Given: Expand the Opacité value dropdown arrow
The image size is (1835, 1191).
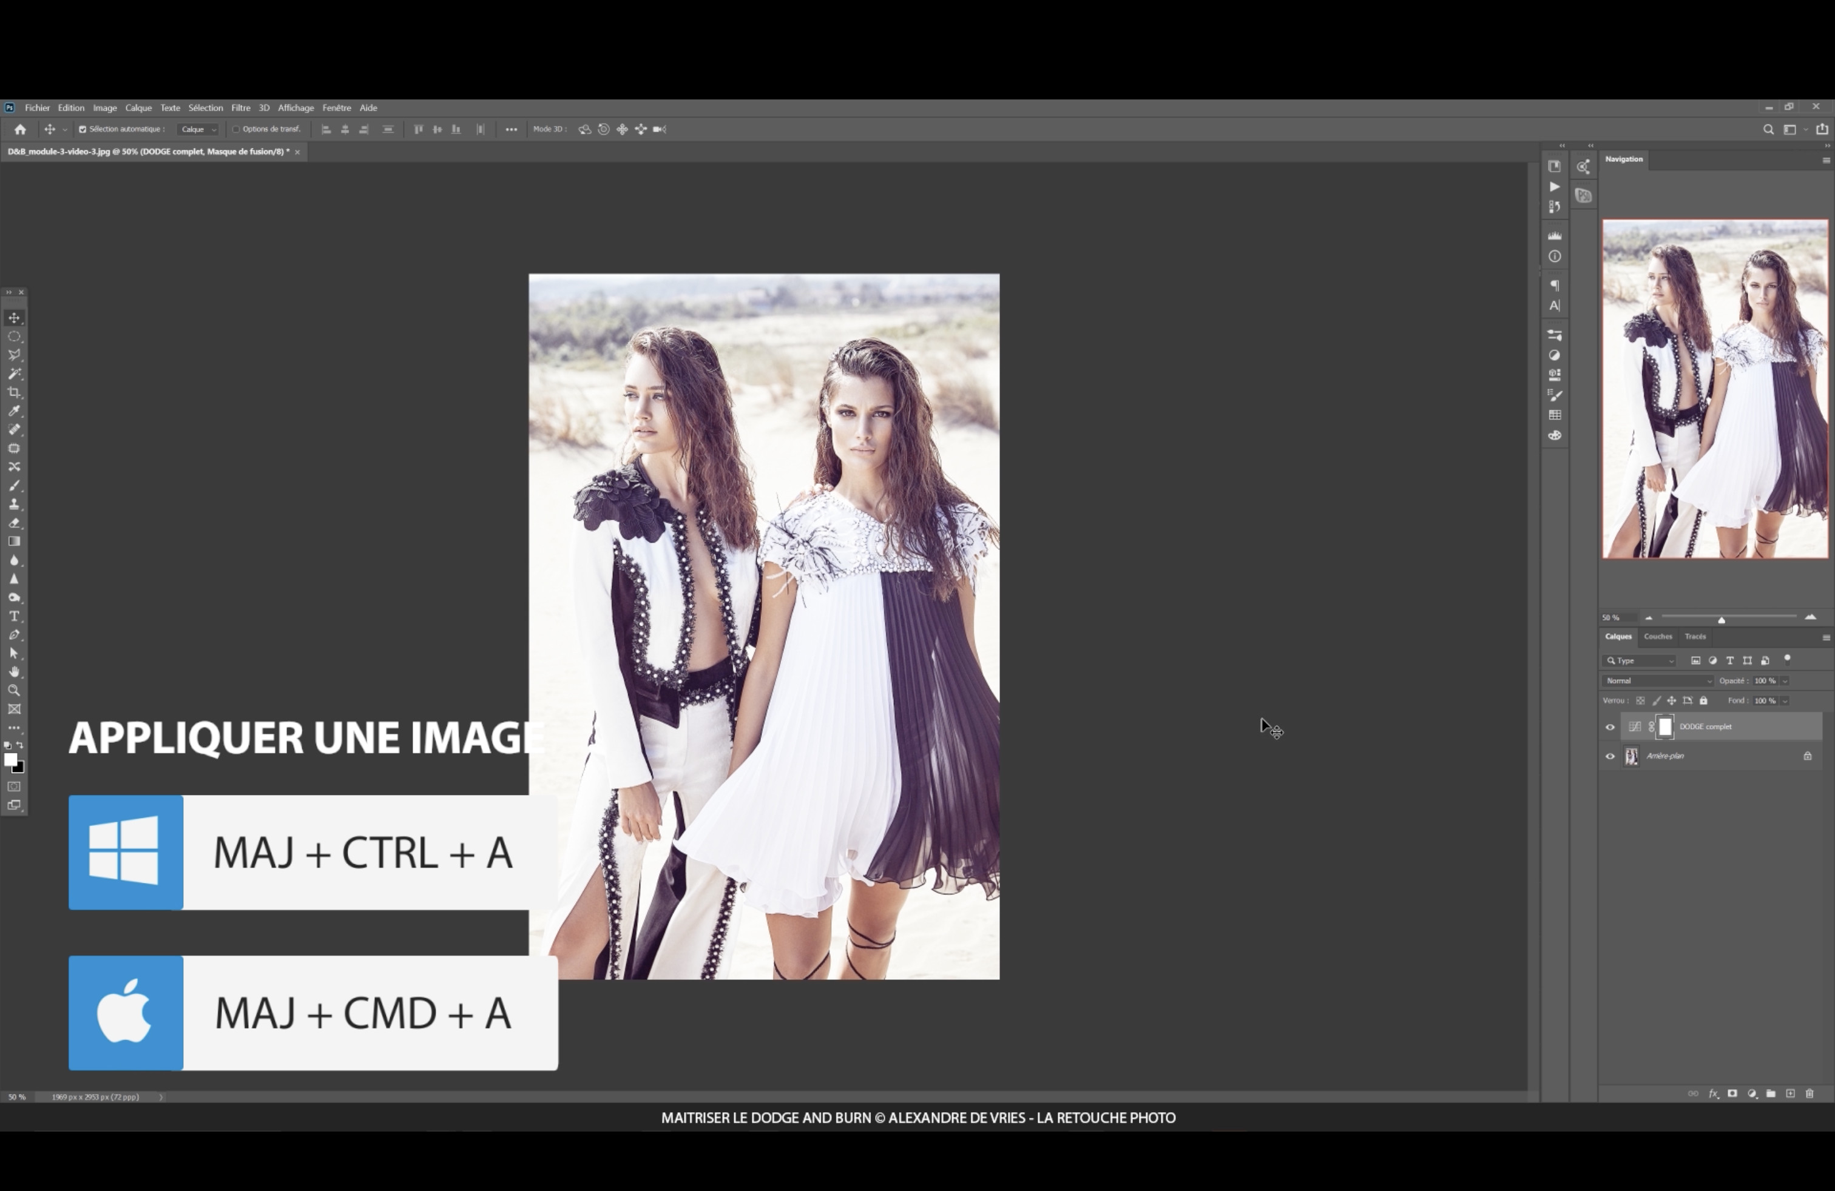Looking at the screenshot, I should coord(1785,681).
